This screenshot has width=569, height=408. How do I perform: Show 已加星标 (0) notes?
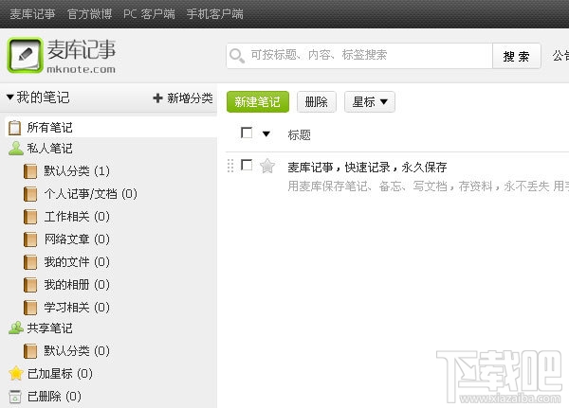[x=60, y=374]
